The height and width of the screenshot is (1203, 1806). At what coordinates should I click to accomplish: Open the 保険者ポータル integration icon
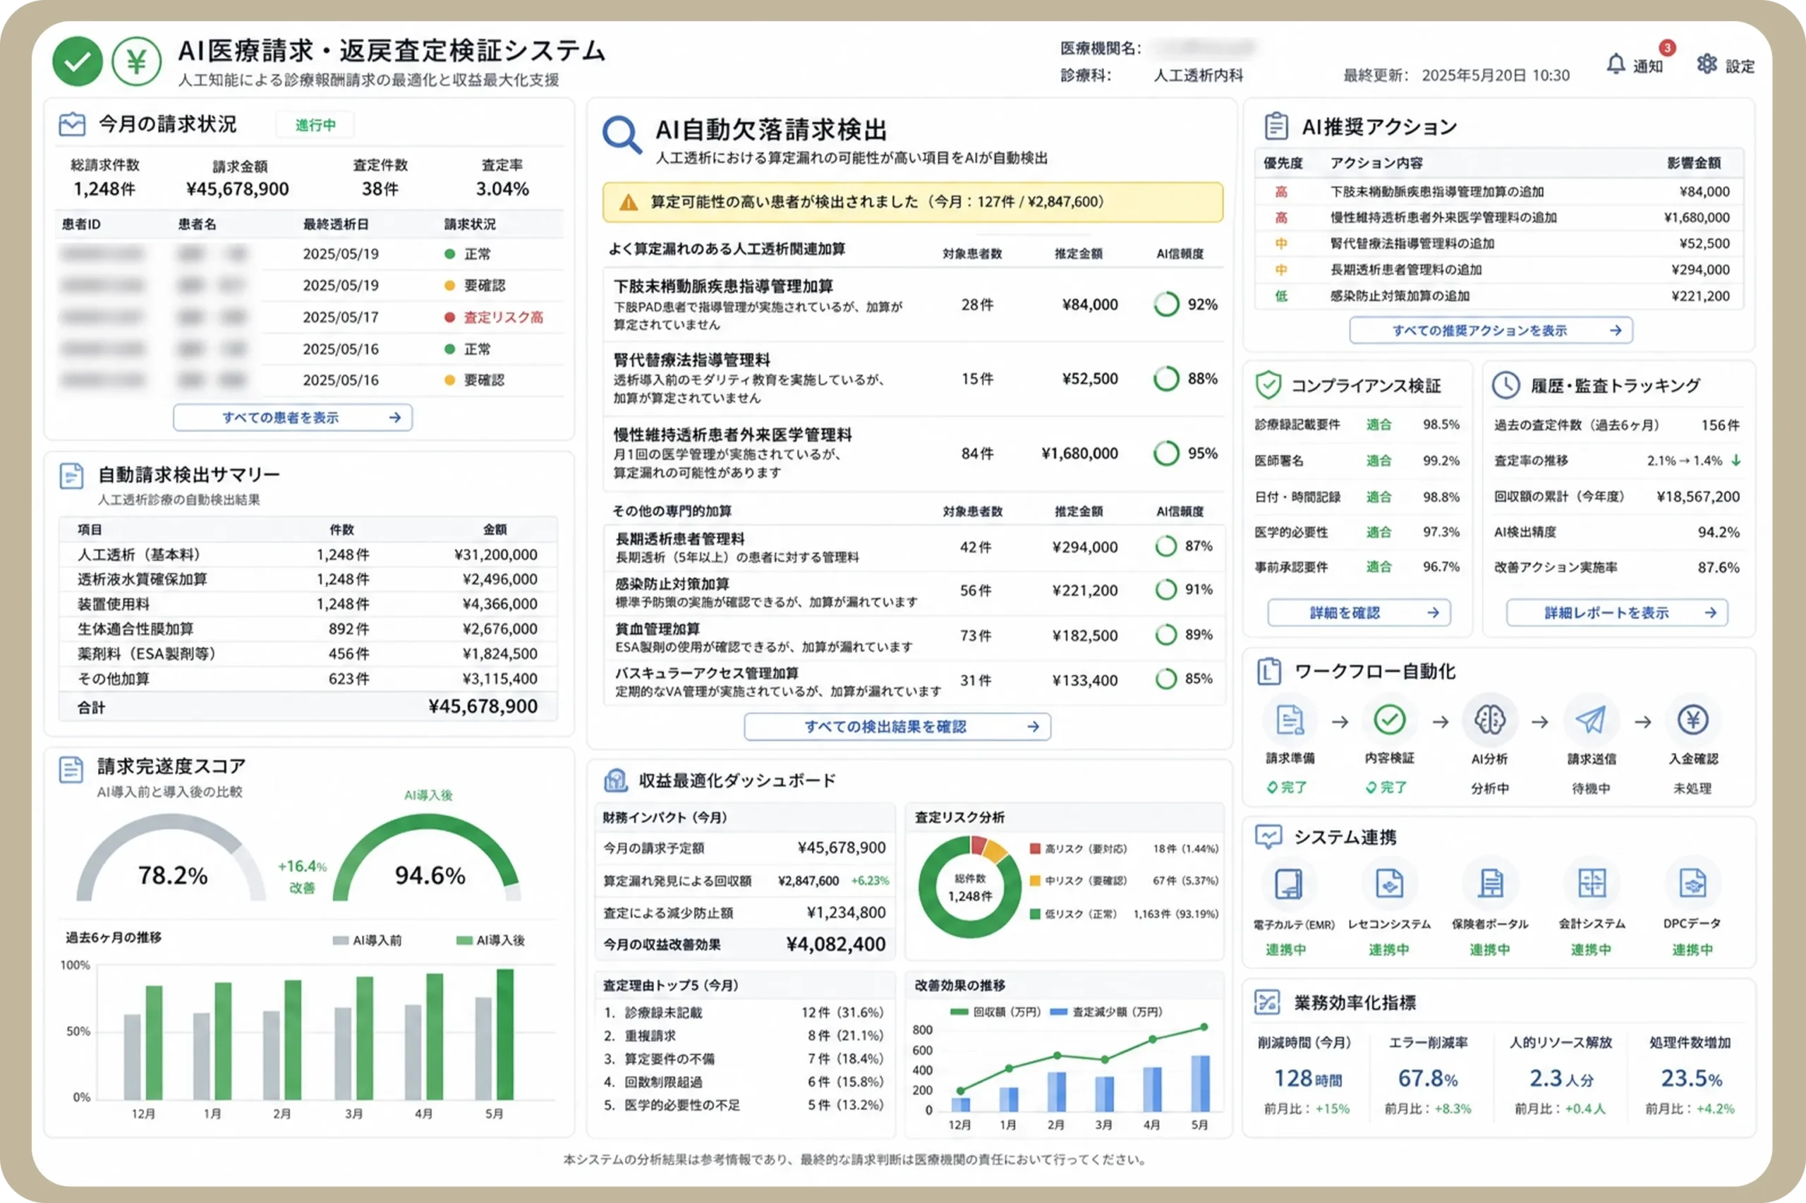pos(1490,884)
